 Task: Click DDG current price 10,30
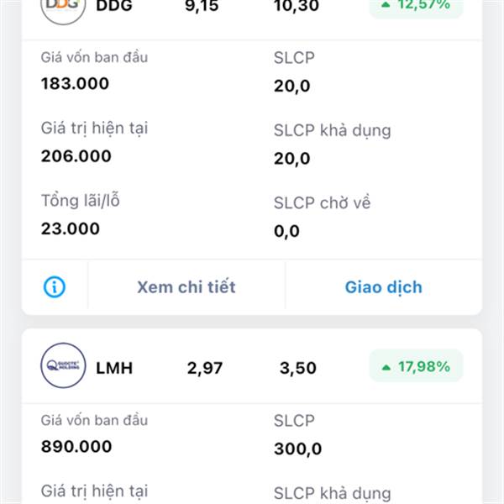[x=297, y=6]
